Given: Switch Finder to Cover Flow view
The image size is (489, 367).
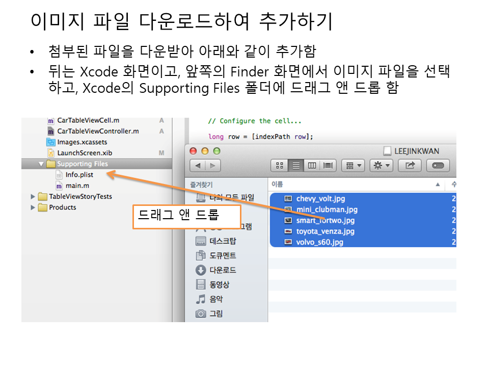Looking at the screenshot, I should tap(328, 166).
